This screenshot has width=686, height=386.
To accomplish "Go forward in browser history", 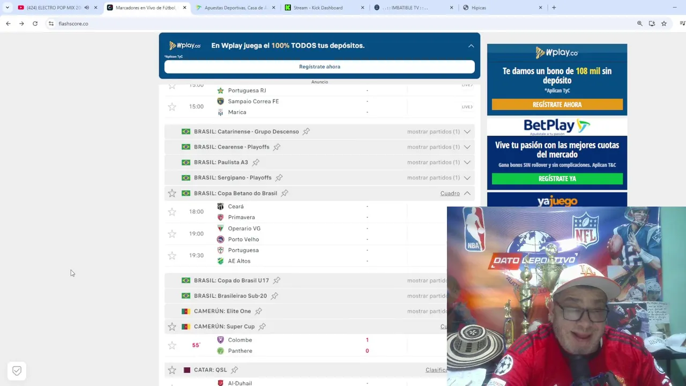I will 21,24.
